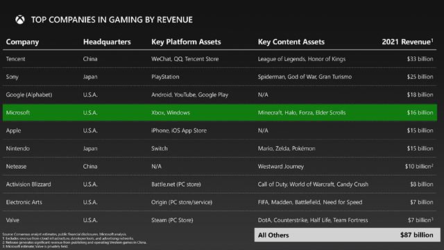This screenshot has width=444, height=250.
Task: Click Activision Blizzard's '$8 billion' revenue
Action: tap(422, 184)
